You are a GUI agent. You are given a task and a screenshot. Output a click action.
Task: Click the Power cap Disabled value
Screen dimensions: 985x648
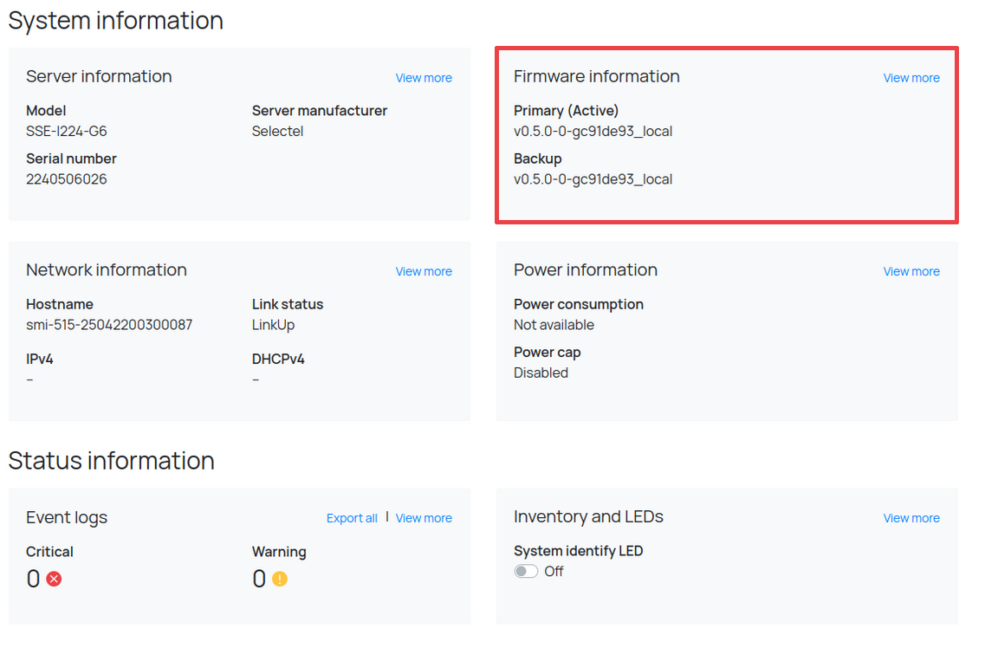click(x=541, y=373)
